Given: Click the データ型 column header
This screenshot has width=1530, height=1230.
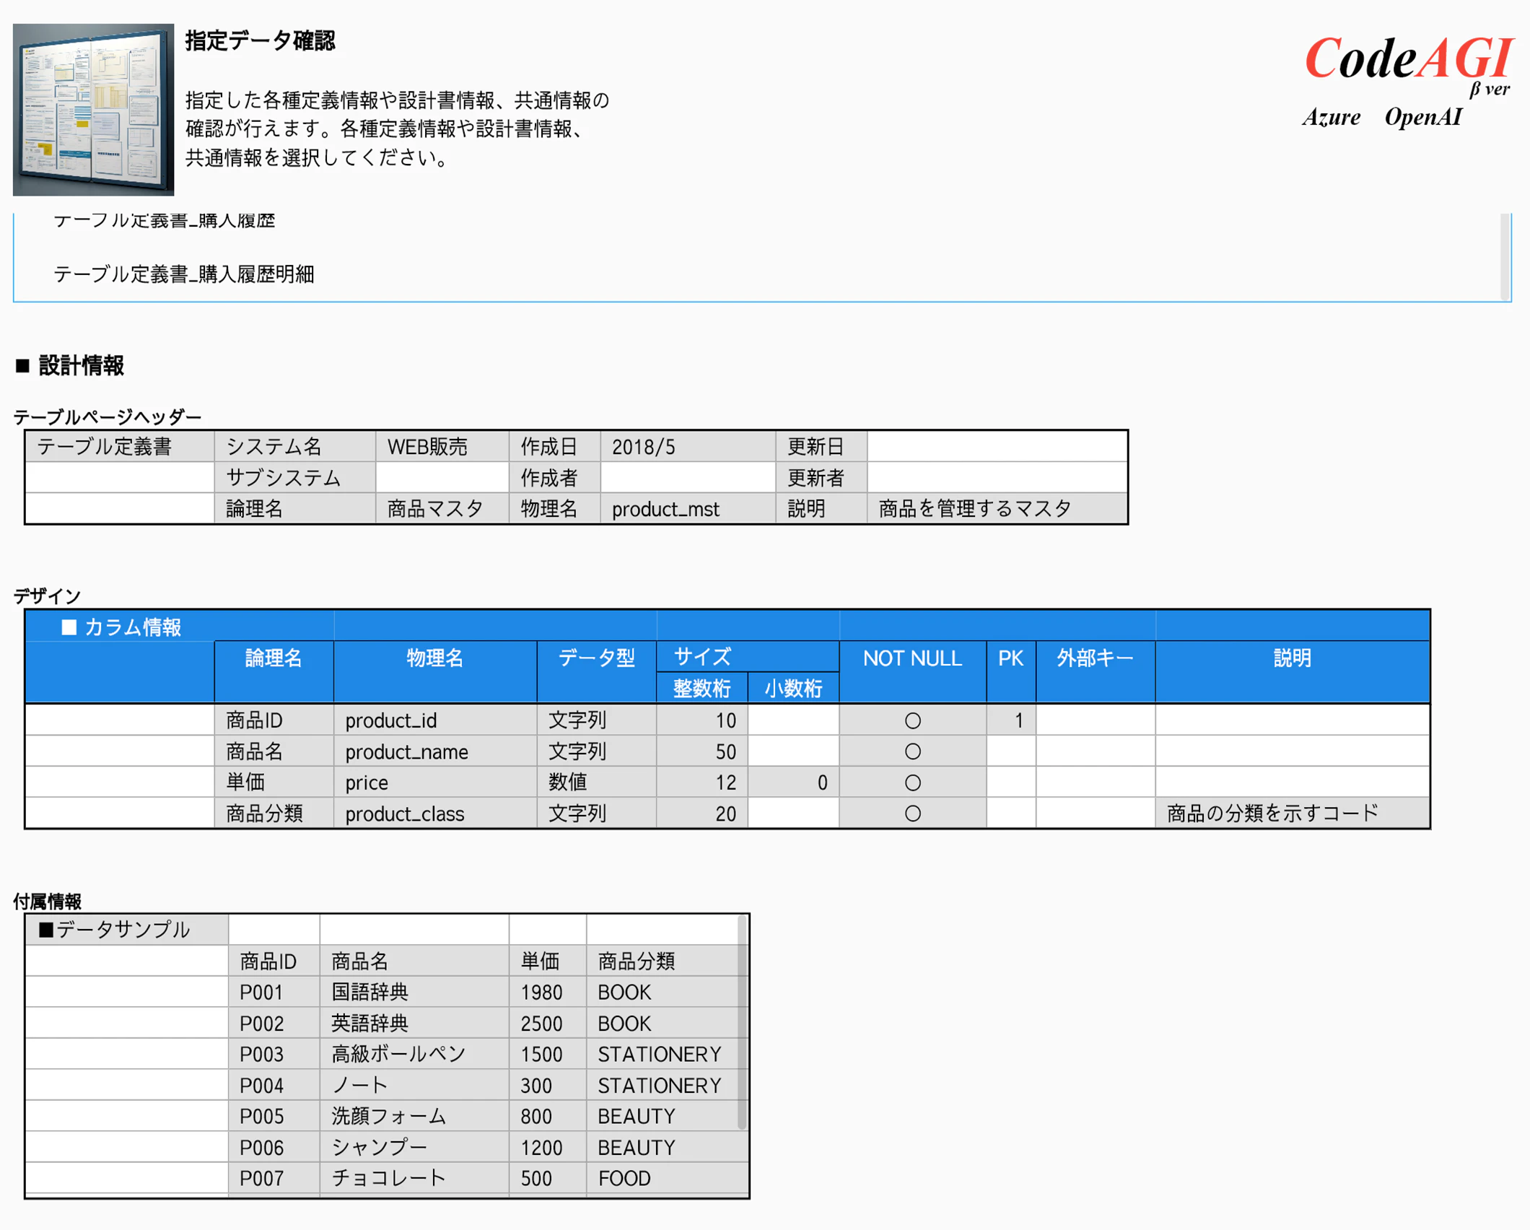Looking at the screenshot, I should click(596, 671).
